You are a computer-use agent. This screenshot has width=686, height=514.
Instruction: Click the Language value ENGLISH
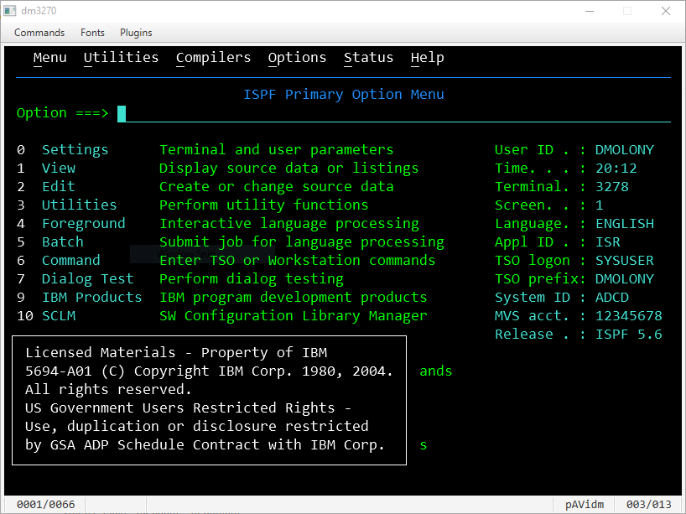pyautogui.click(x=624, y=224)
